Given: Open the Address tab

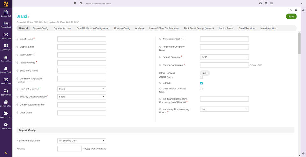Looking at the screenshot, I should point(140,28).
